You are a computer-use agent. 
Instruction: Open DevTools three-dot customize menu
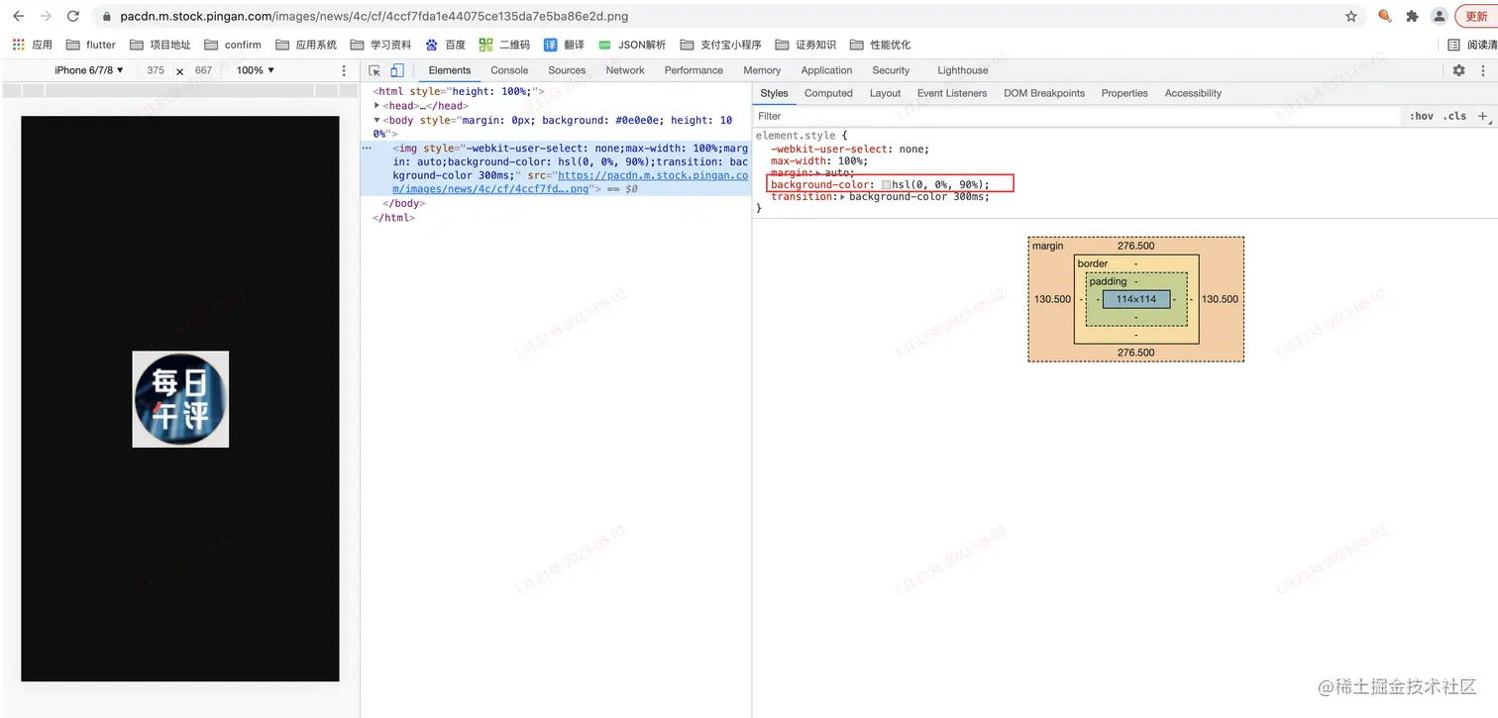pyautogui.click(x=1485, y=70)
